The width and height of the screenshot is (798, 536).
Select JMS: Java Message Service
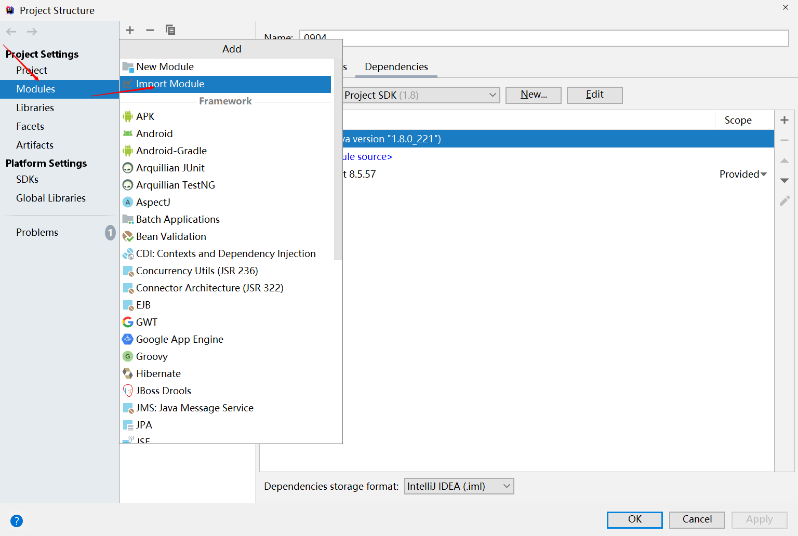tap(225, 408)
